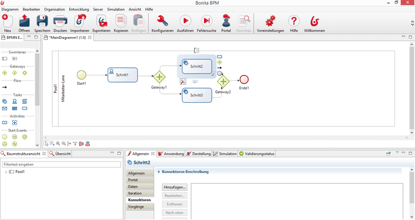Open the Diagramm menu
This screenshot has height=220, width=415.
click(10, 9)
